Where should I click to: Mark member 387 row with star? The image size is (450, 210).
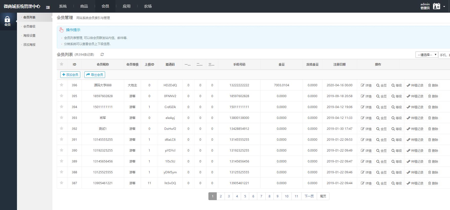62,183
